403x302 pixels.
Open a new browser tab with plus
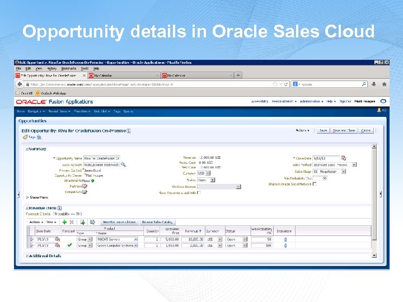238,75
